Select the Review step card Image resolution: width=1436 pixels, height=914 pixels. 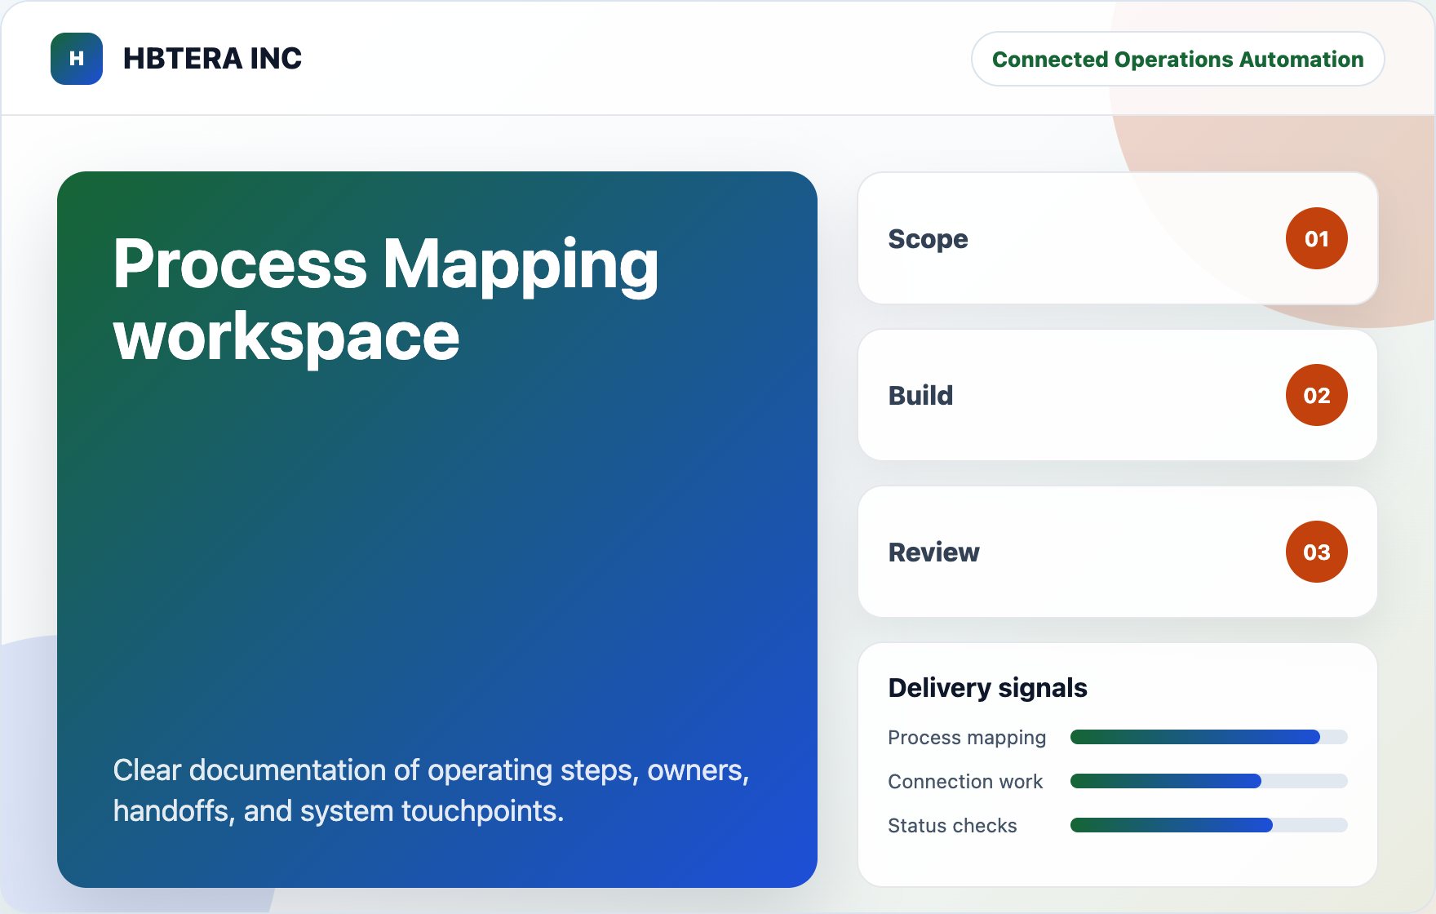[1118, 552]
